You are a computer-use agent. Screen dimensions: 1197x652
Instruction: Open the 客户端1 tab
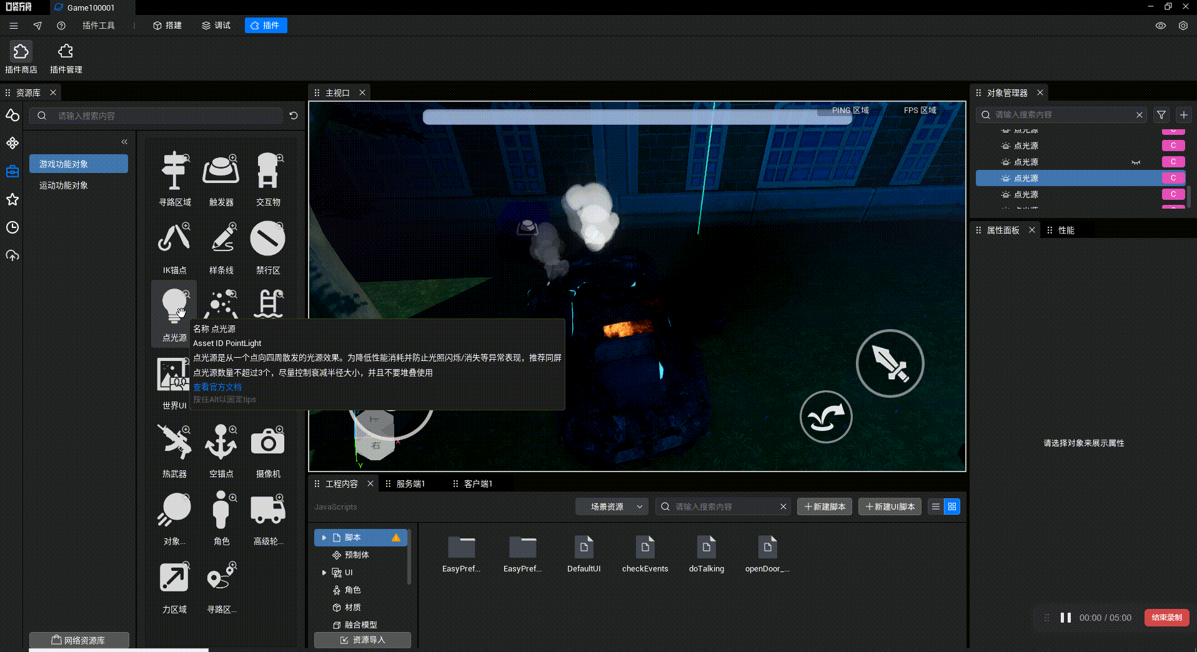(x=478, y=484)
